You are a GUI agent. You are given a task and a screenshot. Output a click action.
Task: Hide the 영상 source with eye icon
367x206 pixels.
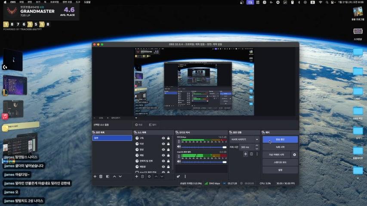point(163,149)
